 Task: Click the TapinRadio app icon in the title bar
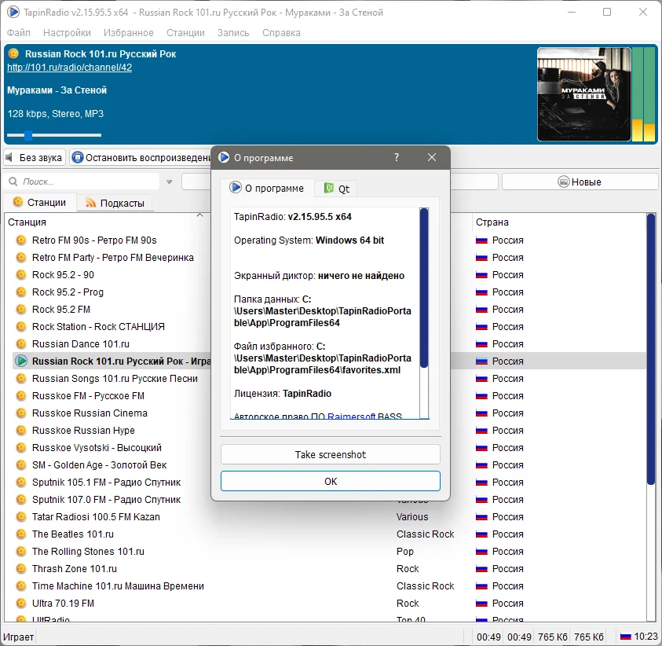[x=13, y=13]
